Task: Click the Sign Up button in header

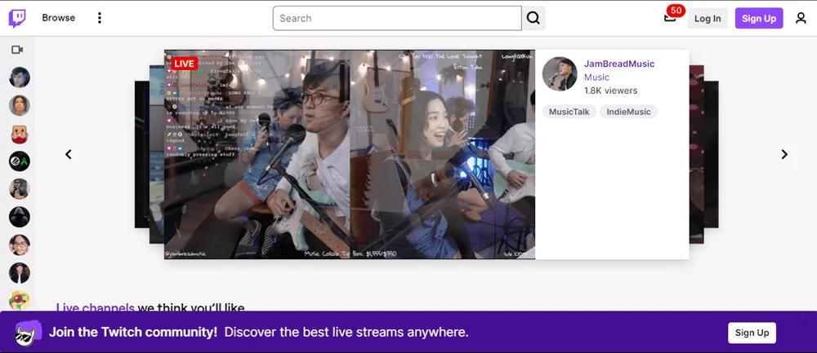Action: pos(759,18)
